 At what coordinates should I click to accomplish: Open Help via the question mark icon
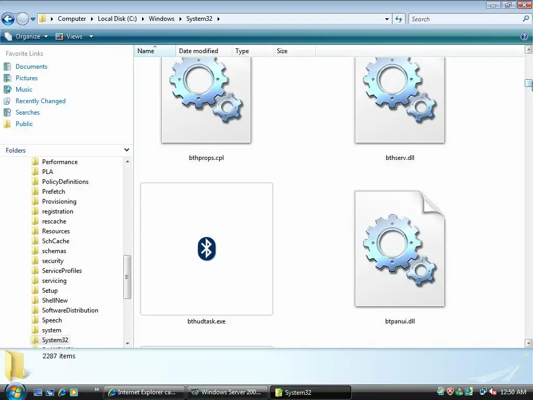[524, 36]
